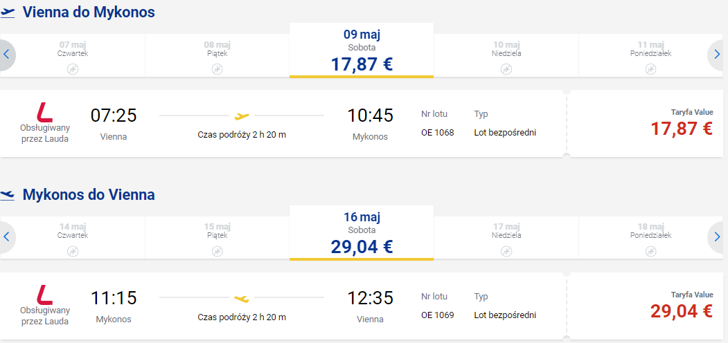Image resolution: width=728 pixels, height=343 pixels.
Task: Click the previous dates arrow for Mykonos to Vienna
Action: 6,237
